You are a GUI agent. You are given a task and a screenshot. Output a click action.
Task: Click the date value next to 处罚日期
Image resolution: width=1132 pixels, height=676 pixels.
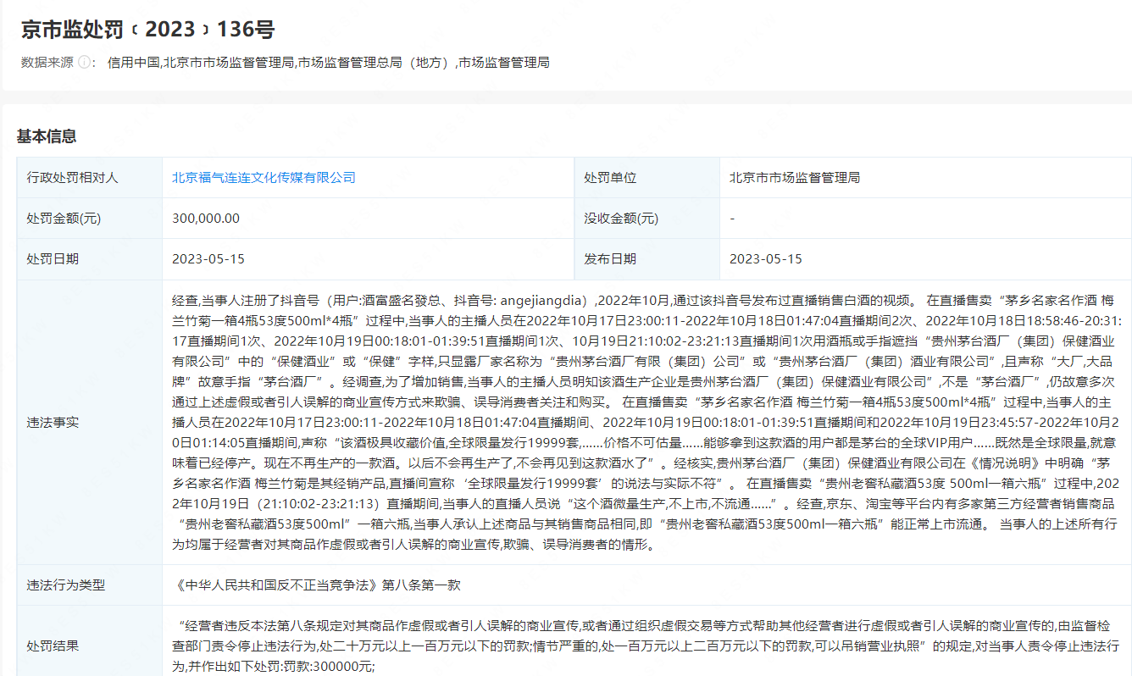pyautogui.click(x=208, y=259)
